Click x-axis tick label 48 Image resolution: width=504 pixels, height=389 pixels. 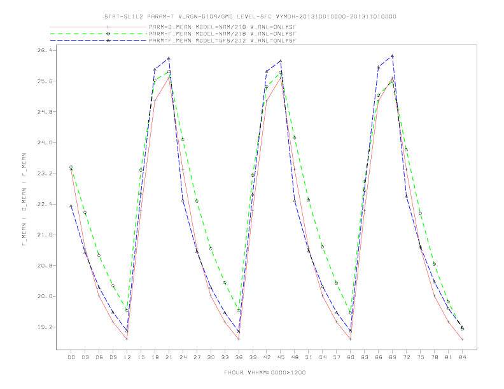pos(295,357)
